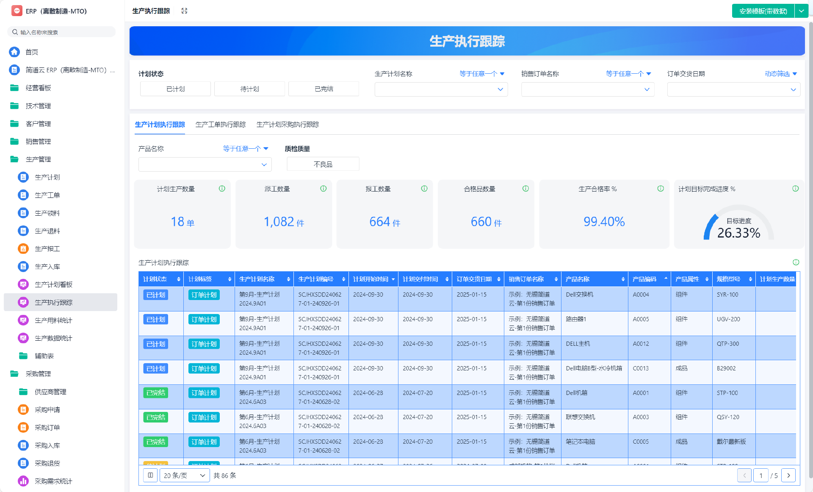
Task: Click info icon on 生产合格率 card
Action: [x=660, y=189]
